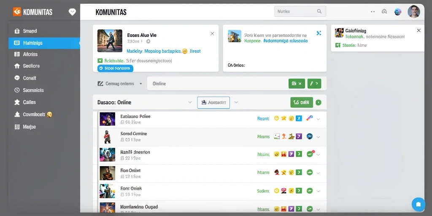Image resolution: width=432 pixels, height=216 pixels.
Task: Click the blue globe icon in header
Action: 397,11
